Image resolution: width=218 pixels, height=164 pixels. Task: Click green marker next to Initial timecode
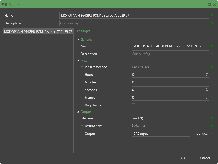(212, 67)
